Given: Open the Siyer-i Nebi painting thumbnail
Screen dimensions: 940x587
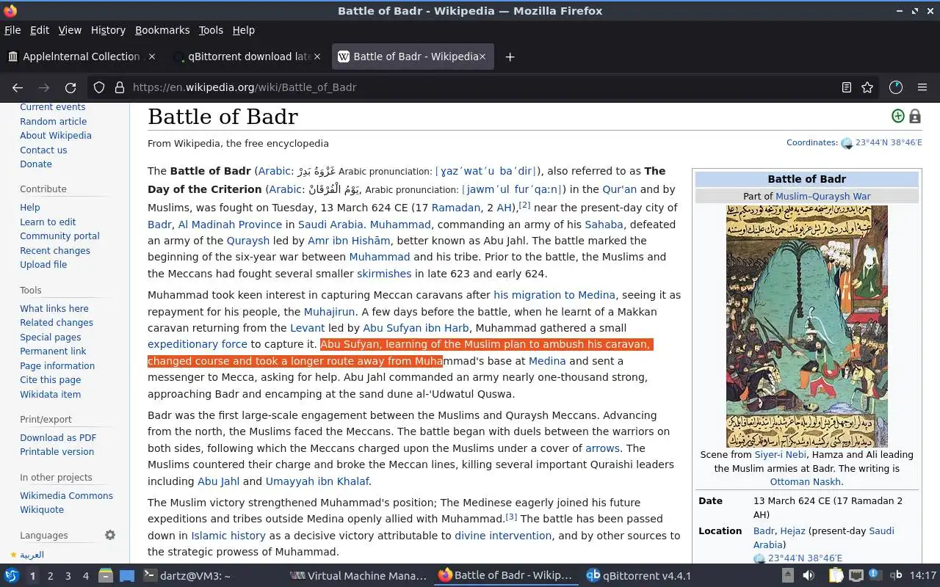Looking at the screenshot, I should click(806, 326).
